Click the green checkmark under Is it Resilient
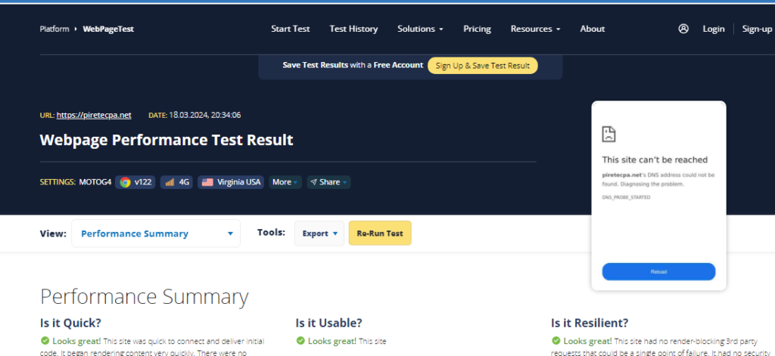Screen dimensions: 775x356 pos(556,341)
